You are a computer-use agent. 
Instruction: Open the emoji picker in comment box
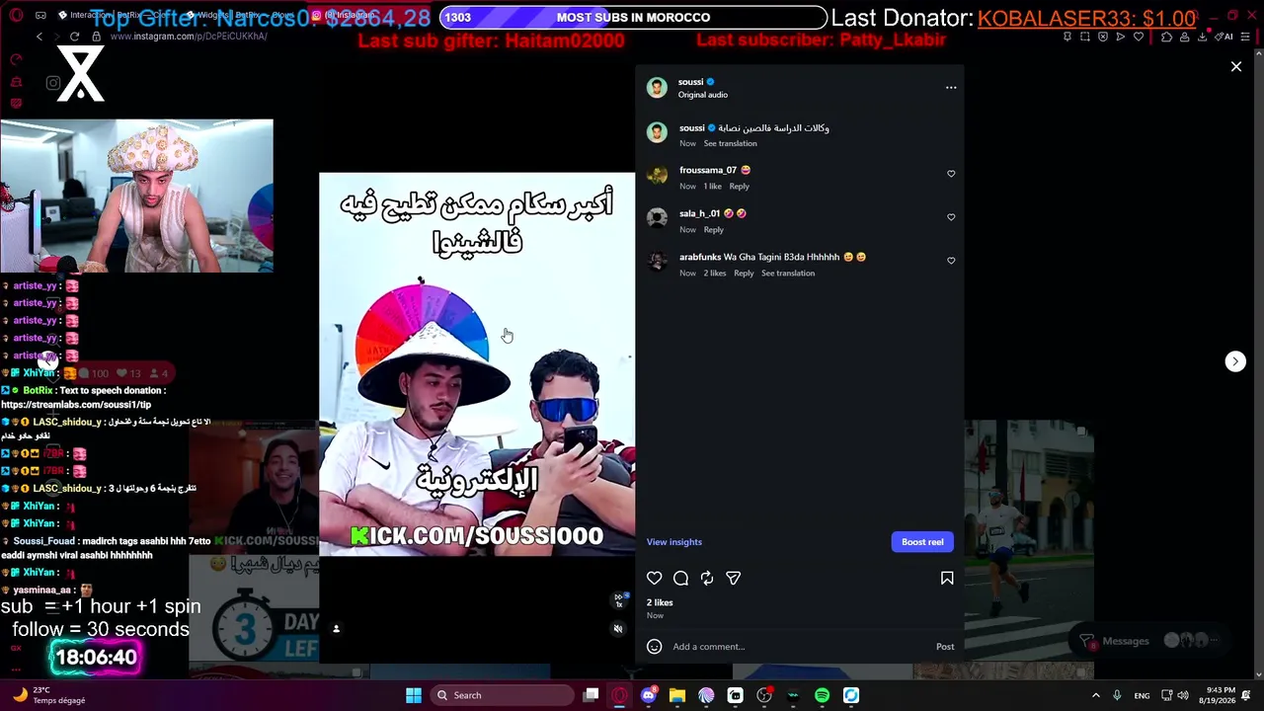tap(654, 647)
